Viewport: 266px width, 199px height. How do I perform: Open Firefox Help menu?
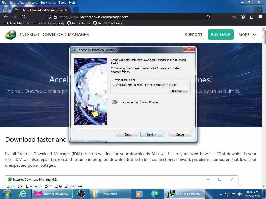click(72, 3)
